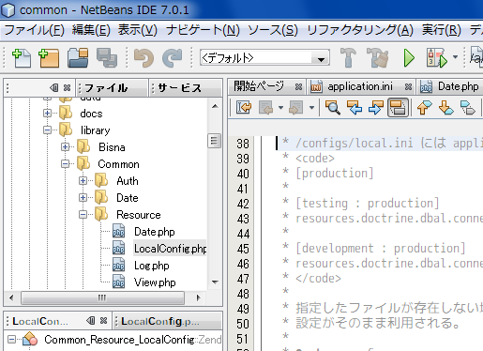This screenshot has height=351, width=483.
Task: Select the Date.php file in tree
Action: 155,232
